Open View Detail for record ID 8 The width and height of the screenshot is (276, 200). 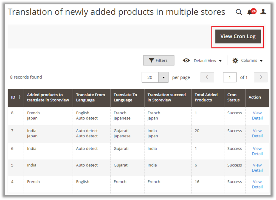pos(257,115)
